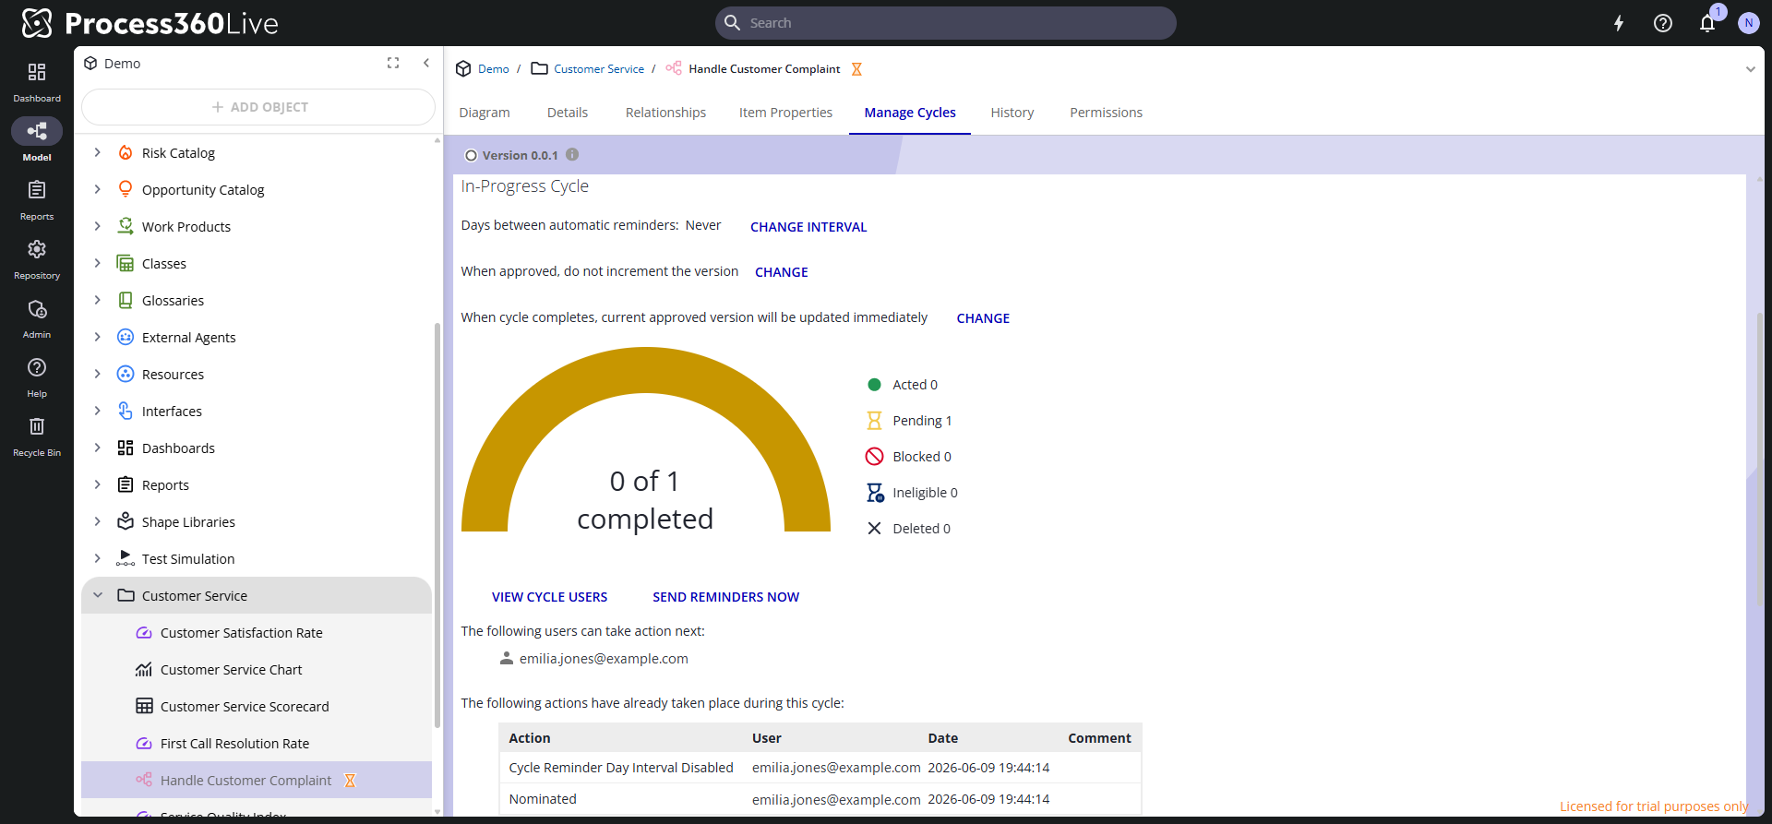Open the Reports sidebar section

pyautogui.click(x=37, y=190)
